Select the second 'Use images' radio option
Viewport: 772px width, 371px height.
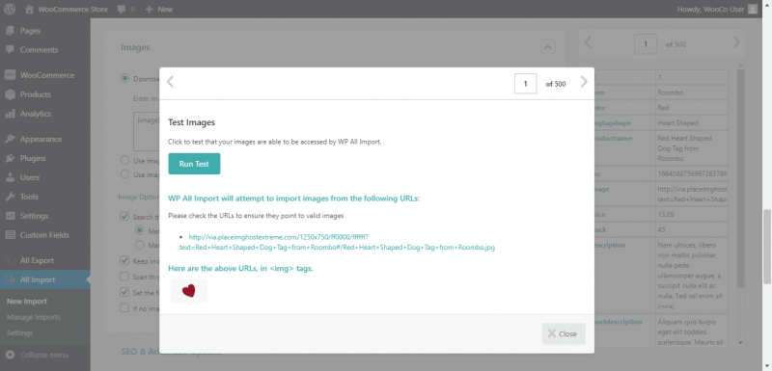(x=125, y=174)
